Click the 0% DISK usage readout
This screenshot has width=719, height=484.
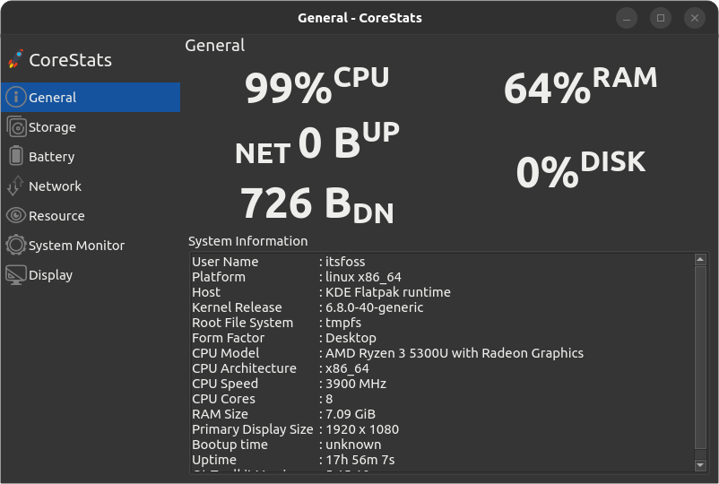(x=580, y=169)
